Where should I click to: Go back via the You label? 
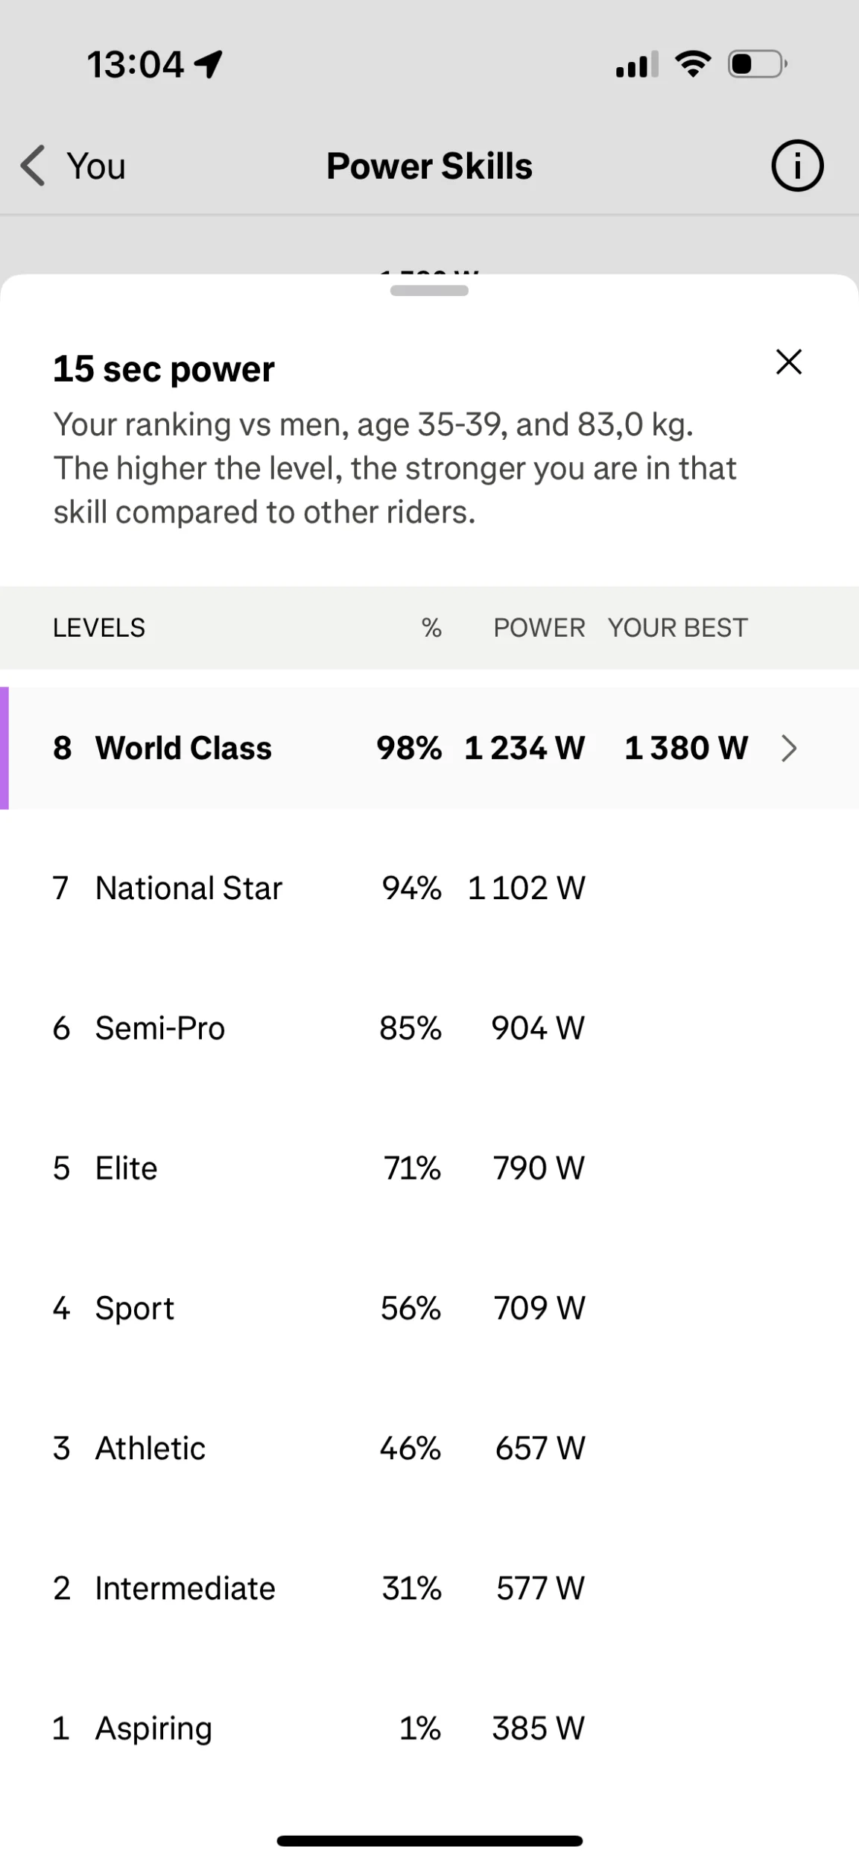[96, 166]
